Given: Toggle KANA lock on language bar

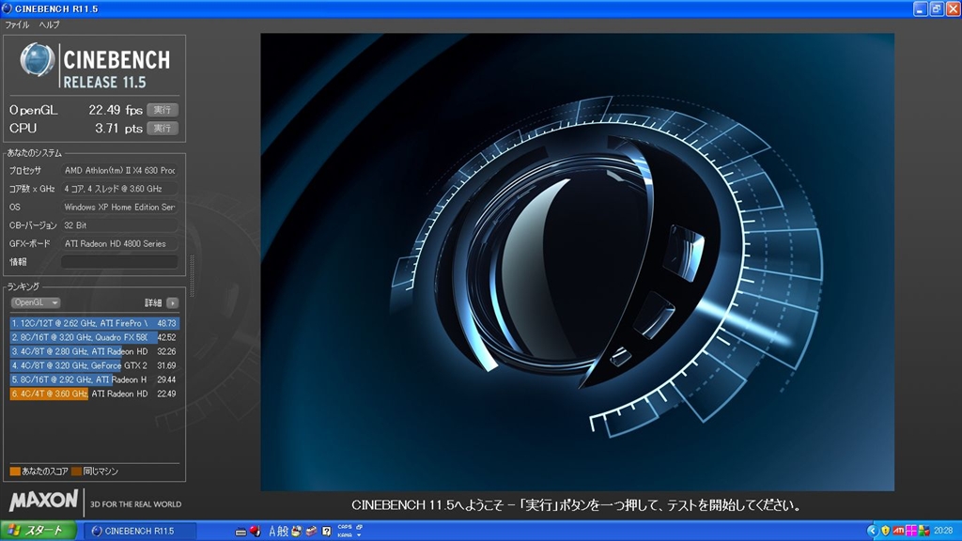Looking at the screenshot, I should tap(344, 535).
